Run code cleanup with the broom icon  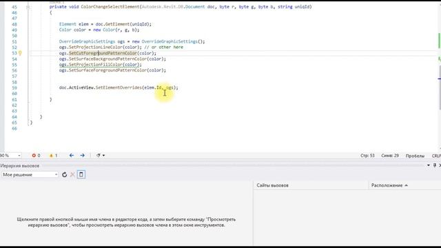point(98,156)
